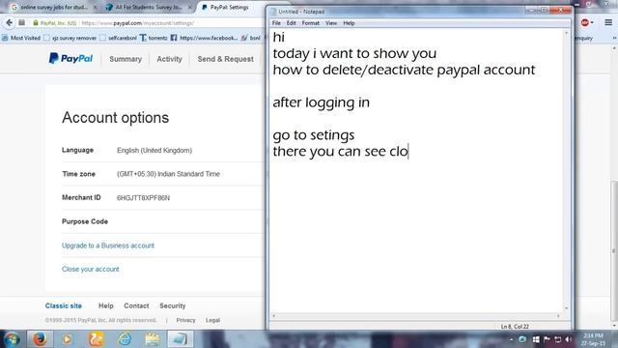Viewport: 618px width, 348px height.
Task: Close the All For Students tab
Action: click(190, 7)
